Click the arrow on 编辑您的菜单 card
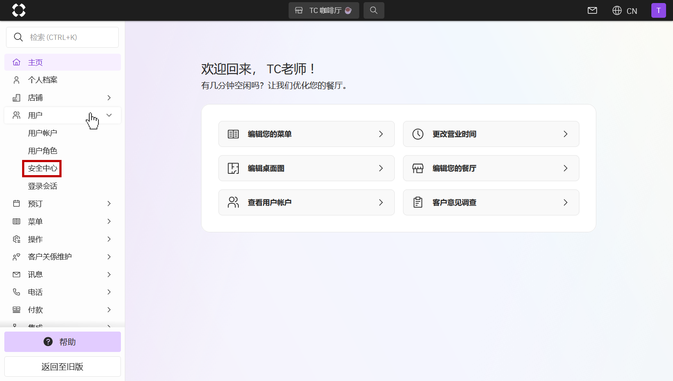 (381, 134)
